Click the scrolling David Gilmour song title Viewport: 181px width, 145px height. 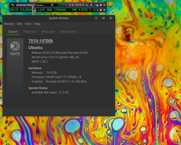click(x=53, y=10)
